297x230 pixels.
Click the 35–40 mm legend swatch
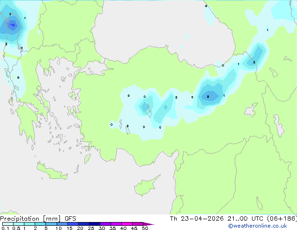pos(116,224)
